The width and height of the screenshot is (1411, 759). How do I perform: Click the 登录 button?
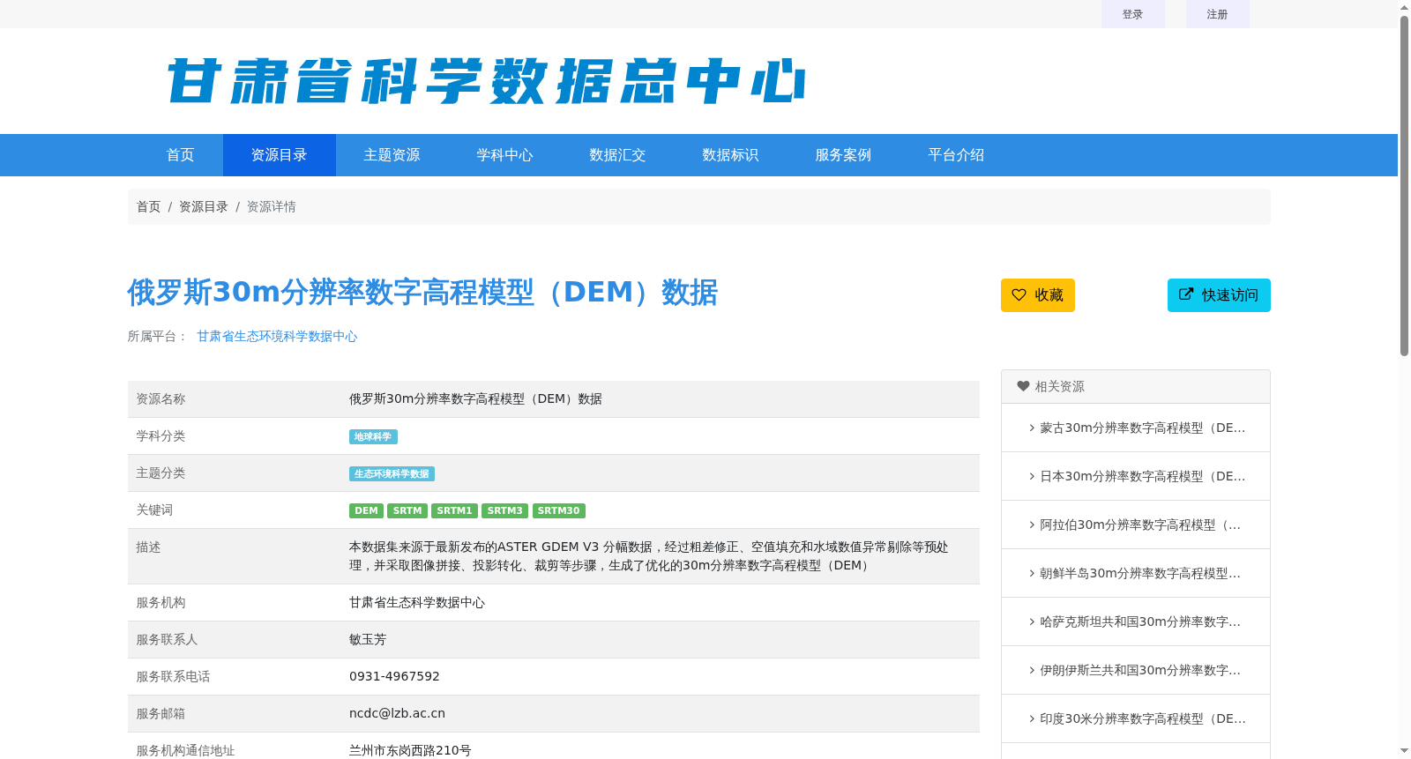[x=1133, y=14]
